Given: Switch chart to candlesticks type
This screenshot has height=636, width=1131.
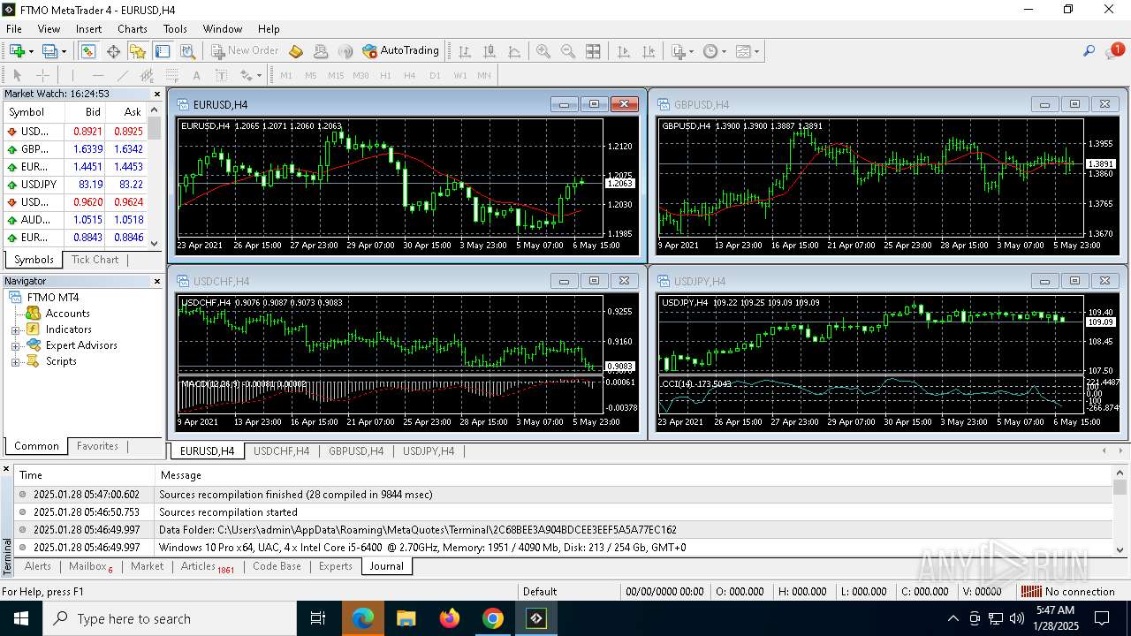Looking at the screenshot, I should pyautogui.click(x=490, y=51).
